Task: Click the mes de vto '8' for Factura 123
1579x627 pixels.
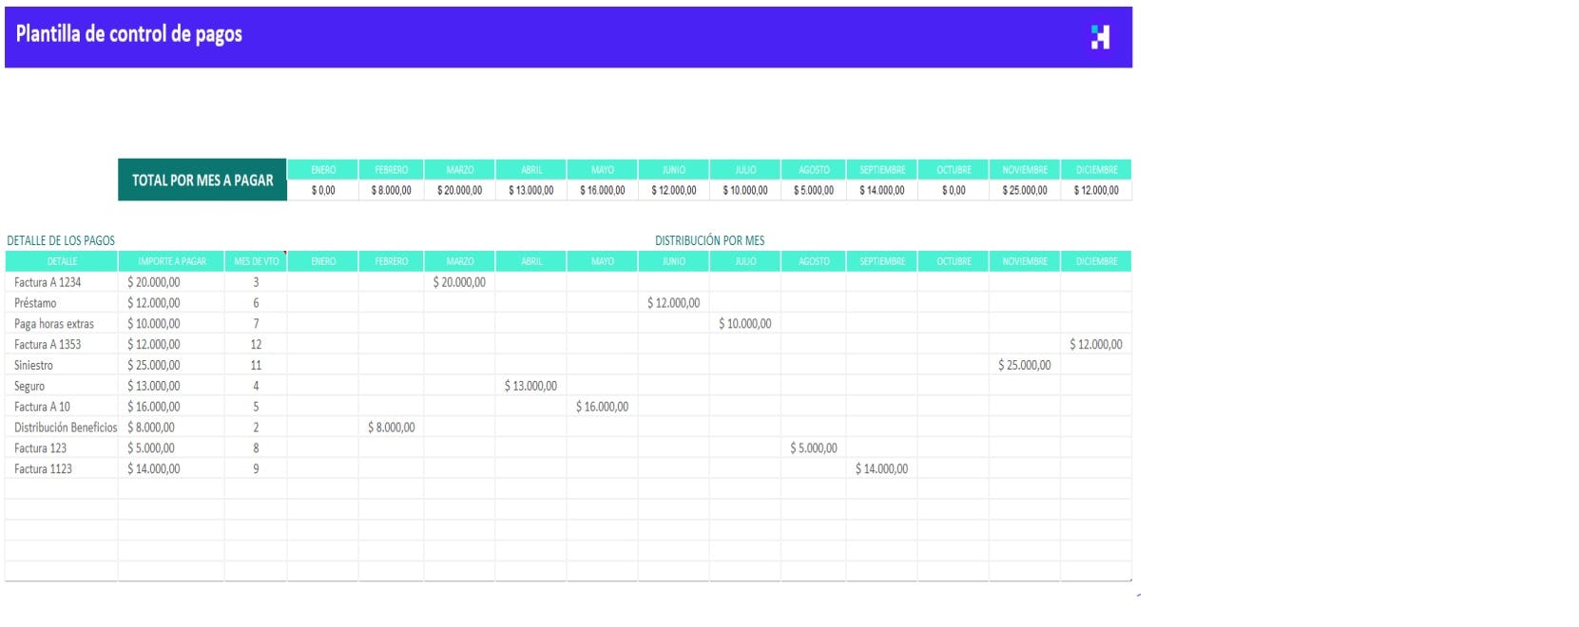Action: [x=257, y=448]
